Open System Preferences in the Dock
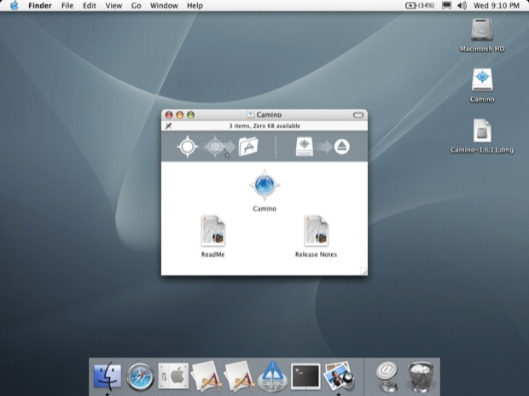This screenshot has width=529, height=396. 173,376
